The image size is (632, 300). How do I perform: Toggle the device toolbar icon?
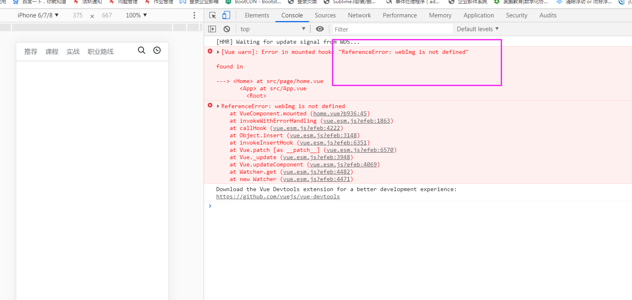[x=226, y=15]
